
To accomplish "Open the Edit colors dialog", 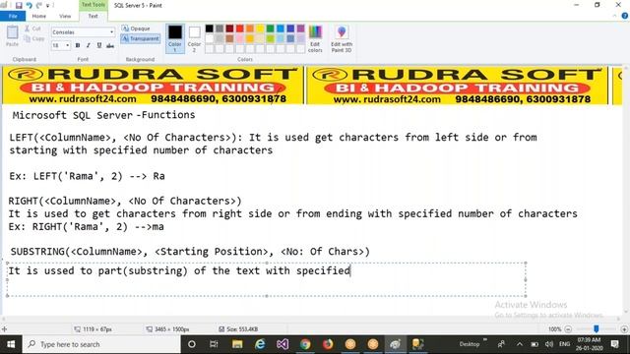I will point(315,38).
